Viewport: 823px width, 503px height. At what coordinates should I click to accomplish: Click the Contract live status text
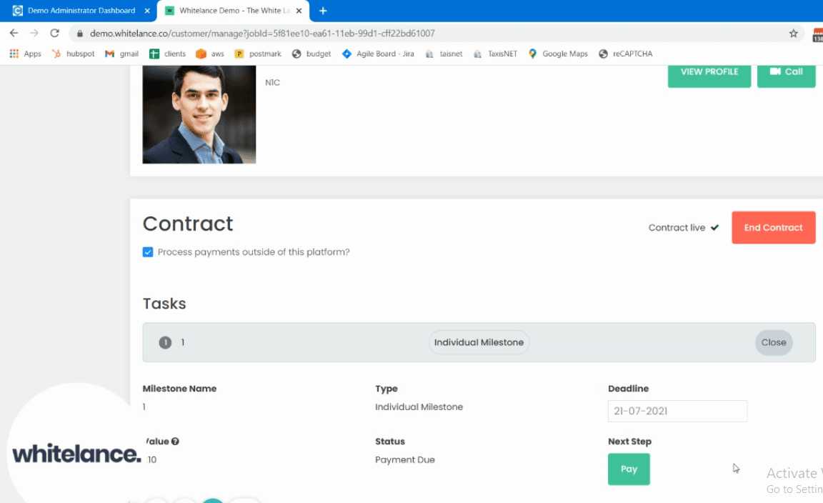tap(677, 227)
